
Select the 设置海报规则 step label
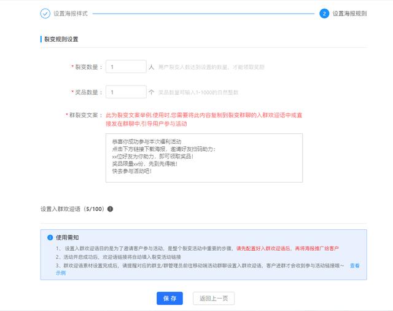pos(349,13)
